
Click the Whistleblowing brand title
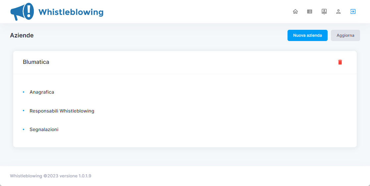71,12
